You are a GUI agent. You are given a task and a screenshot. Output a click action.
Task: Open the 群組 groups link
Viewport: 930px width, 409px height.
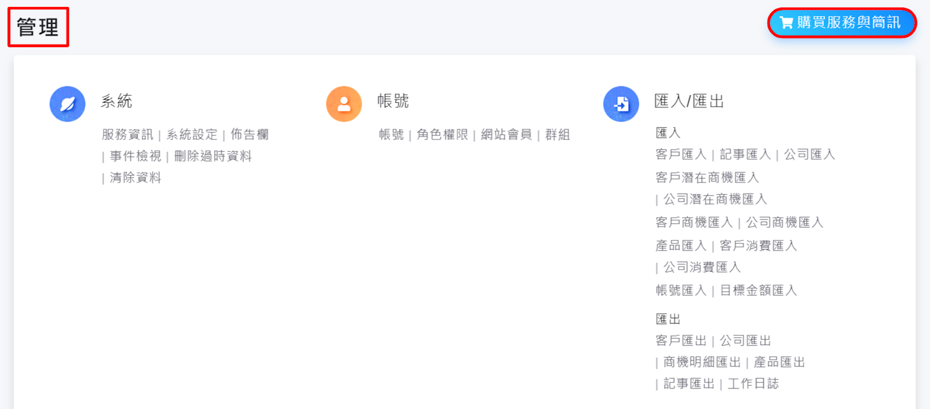pyautogui.click(x=557, y=135)
